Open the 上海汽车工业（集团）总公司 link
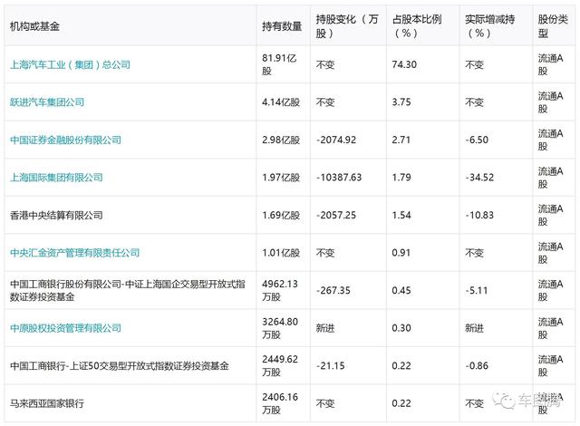Screen dimensions: 580x426 tap(70, 64)
